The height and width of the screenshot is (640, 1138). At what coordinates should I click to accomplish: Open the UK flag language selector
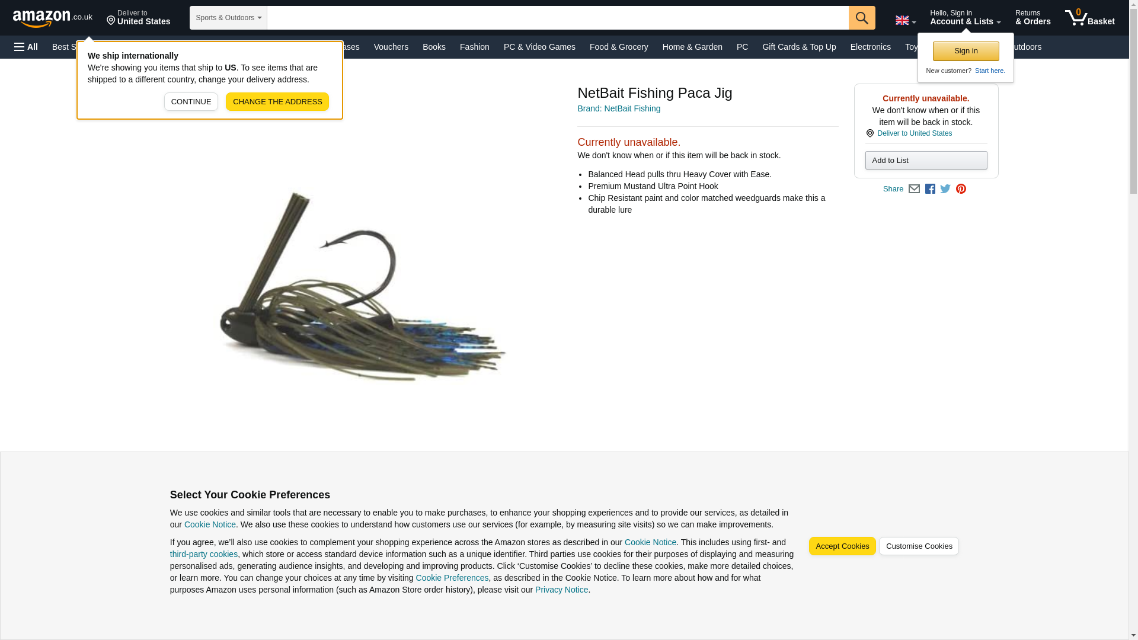906,20
